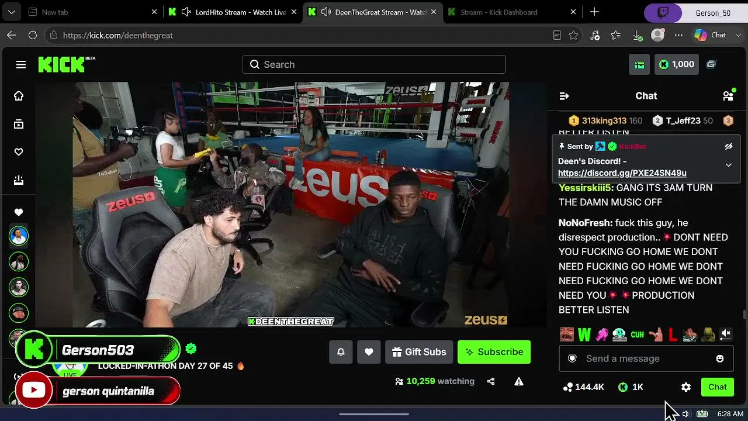Open the fourth followed channel avatar

pos(19,313)
